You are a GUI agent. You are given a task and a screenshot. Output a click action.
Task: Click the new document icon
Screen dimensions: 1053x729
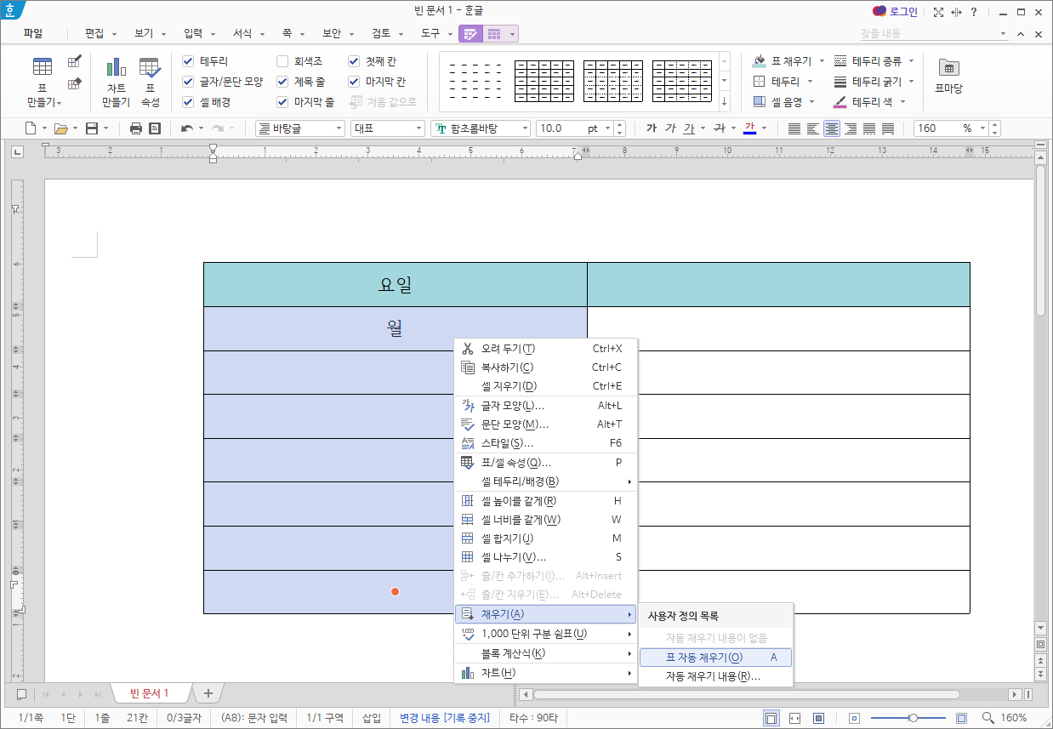[x=31, y=128]
